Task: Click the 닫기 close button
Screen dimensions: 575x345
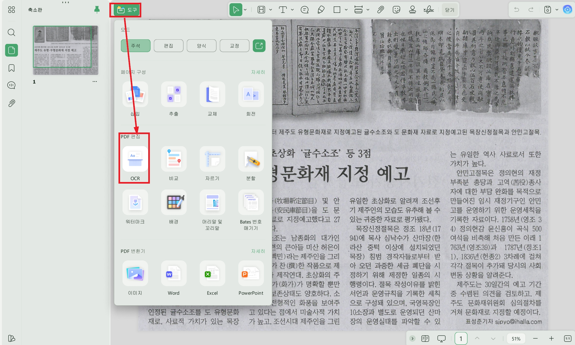Action: (x=450, y=10)
